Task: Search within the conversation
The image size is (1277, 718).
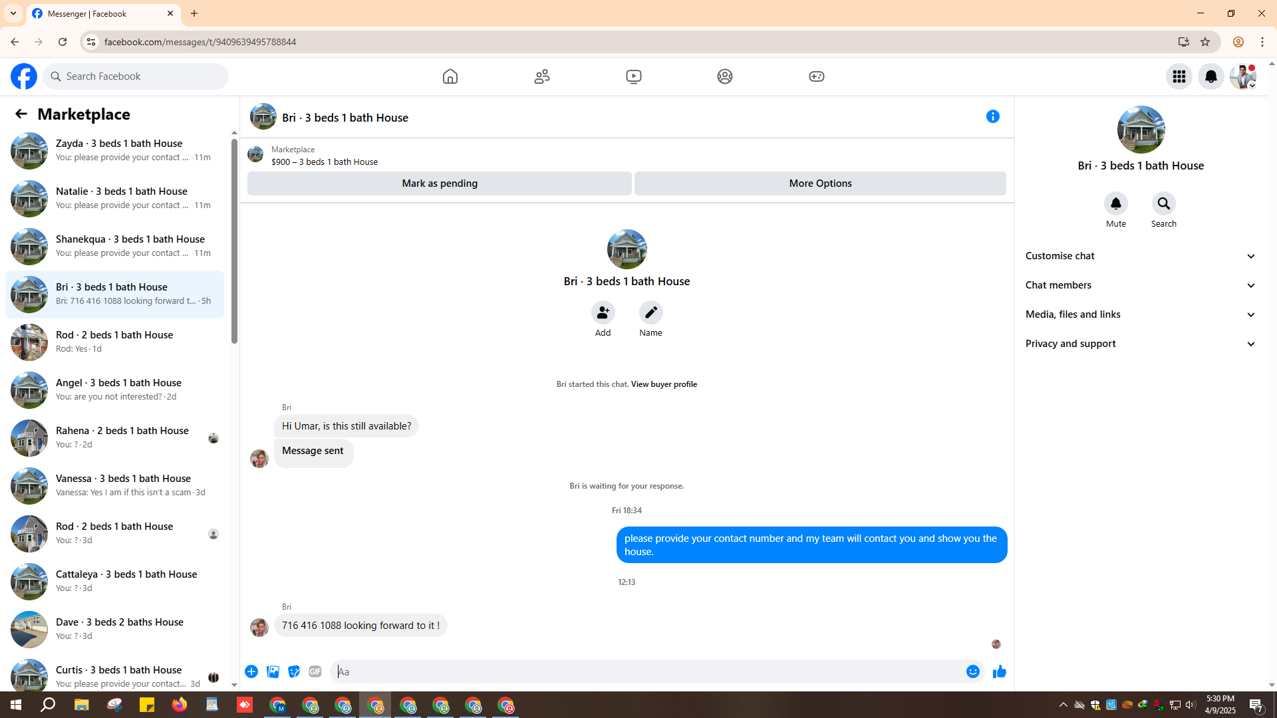Action: [1164, 203]
